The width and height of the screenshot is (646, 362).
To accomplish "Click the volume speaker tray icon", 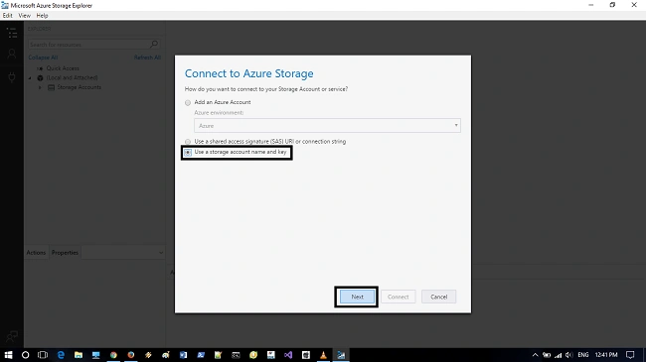I will [568, 355].
